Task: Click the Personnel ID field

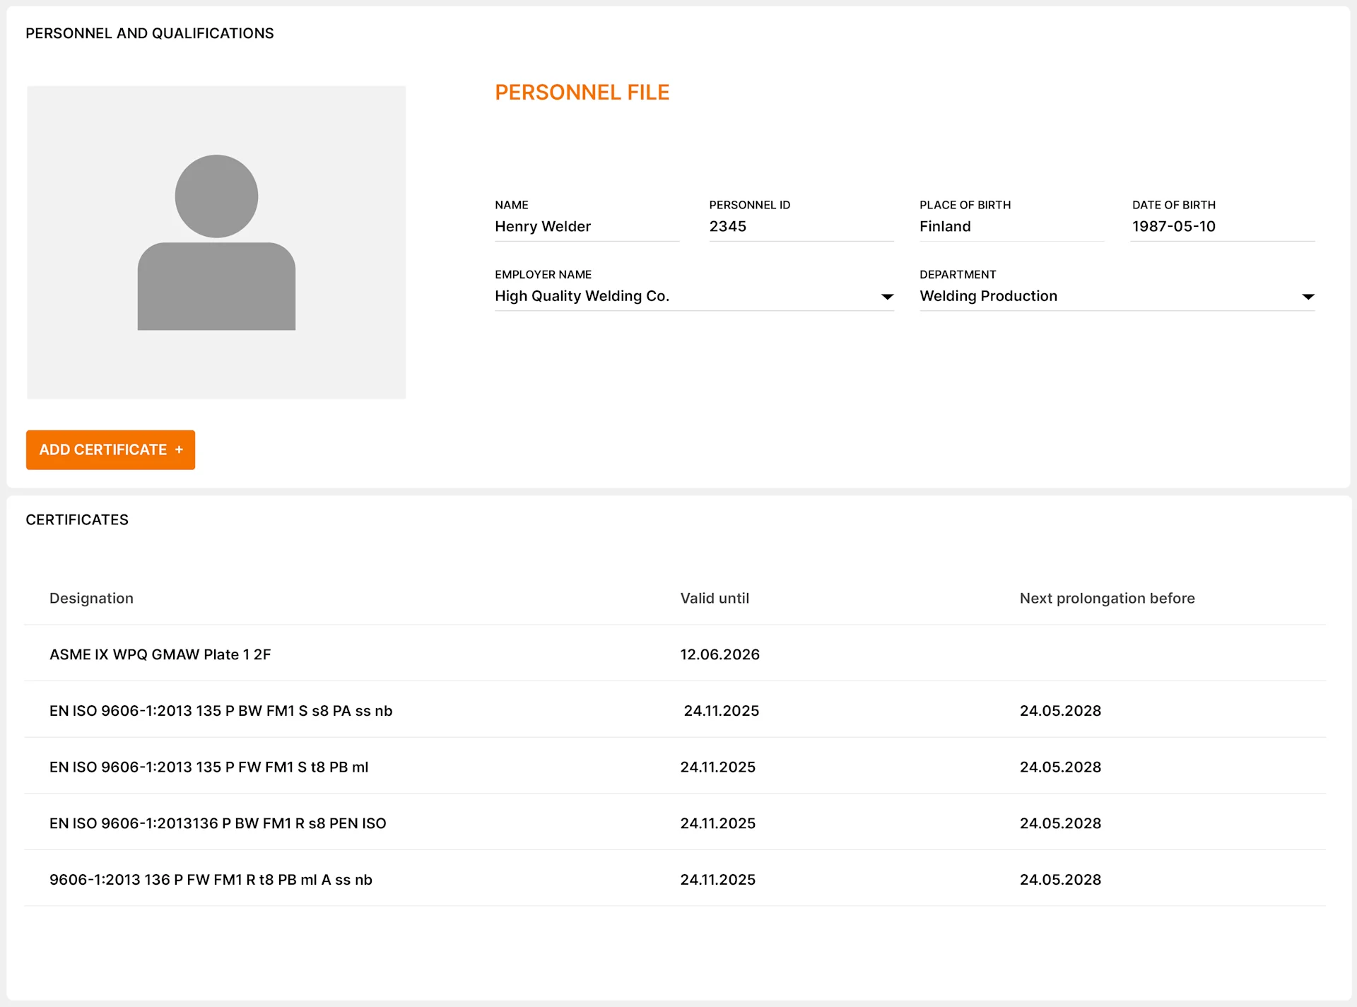Action: 800,227
